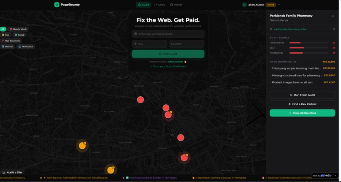341x182 pixels.
Task: Click the Scout role badge
Action: (x=270, y=5)
